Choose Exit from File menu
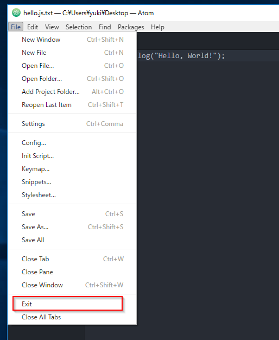Screen dimensions: 279x340 72,304
